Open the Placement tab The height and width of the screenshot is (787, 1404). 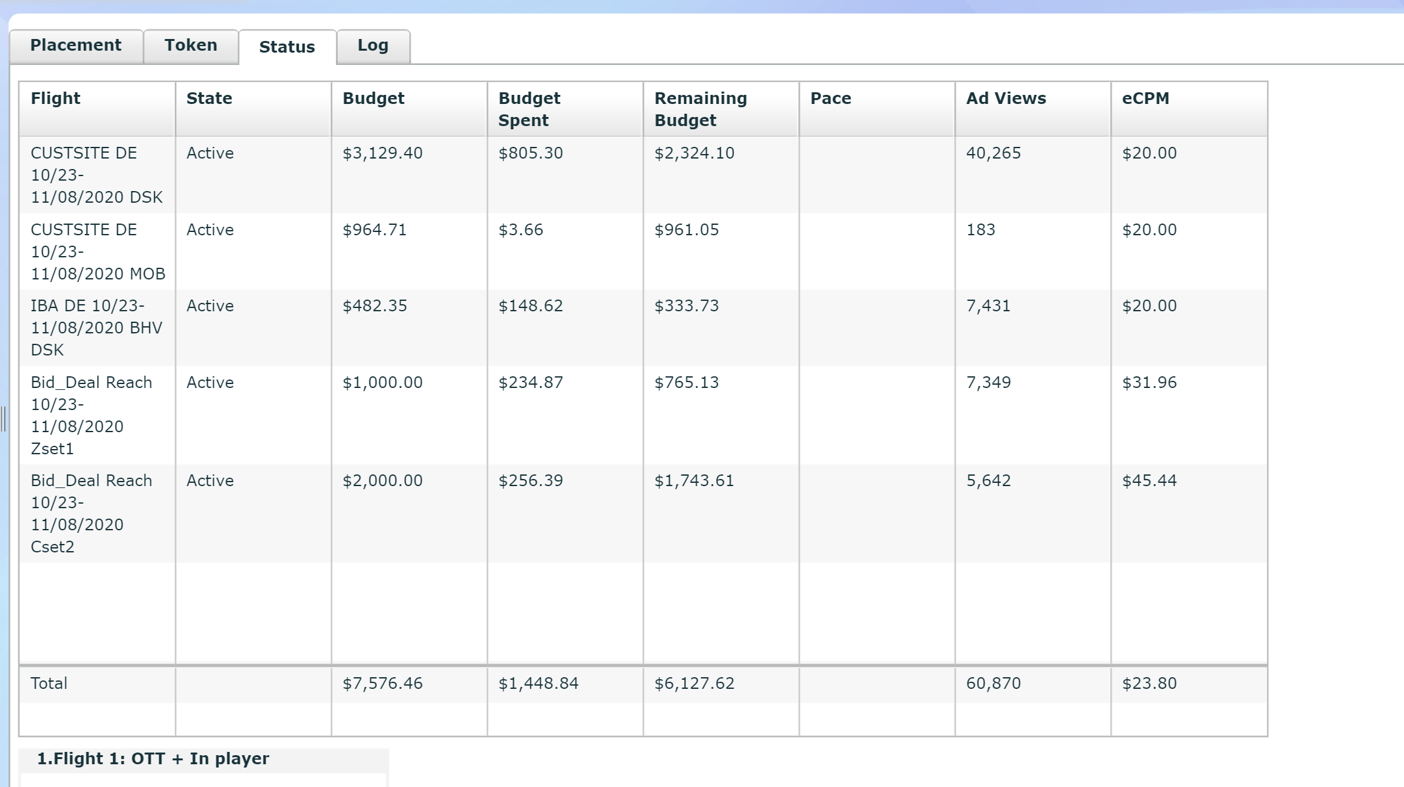76,45
